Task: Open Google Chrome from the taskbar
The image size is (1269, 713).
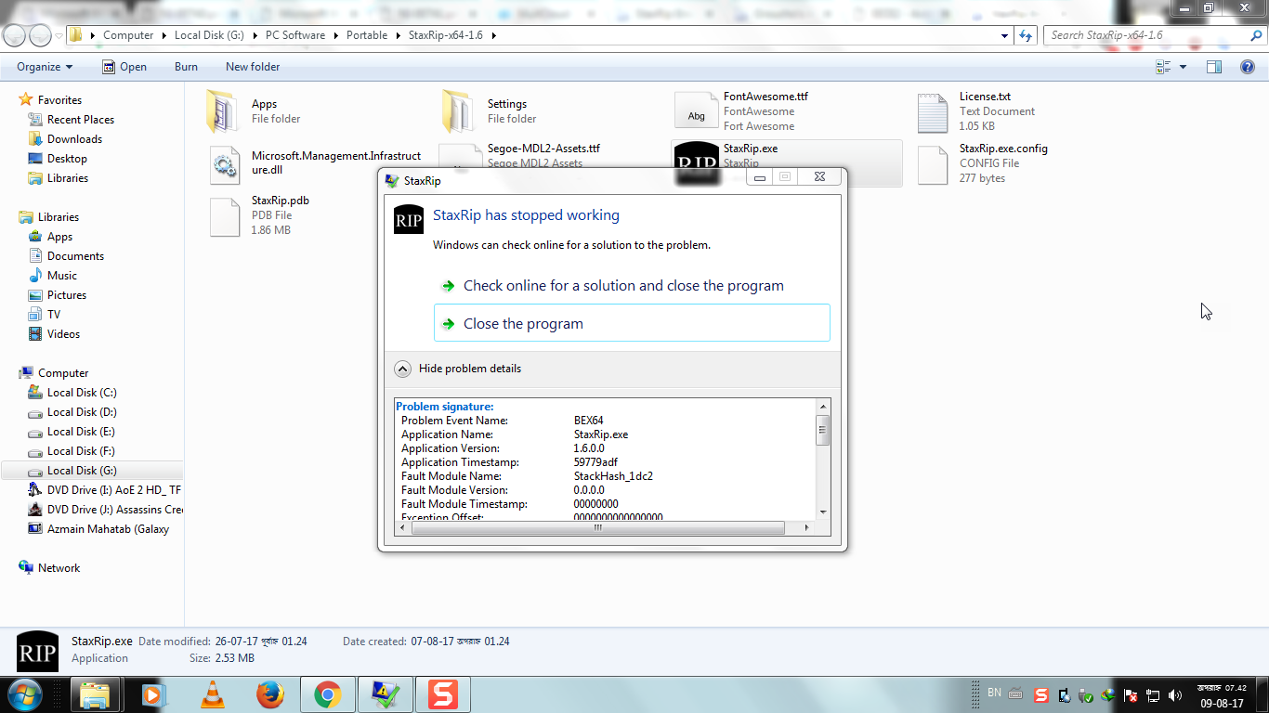Action: 327,694
